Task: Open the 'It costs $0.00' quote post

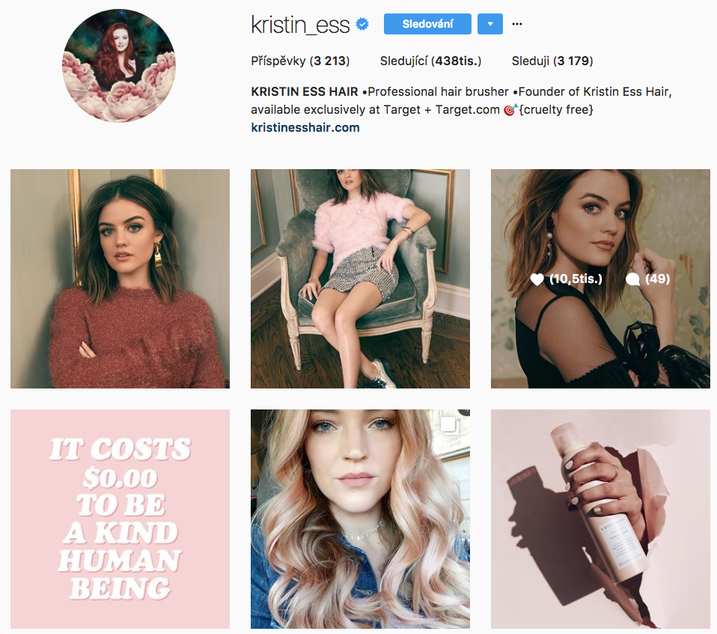Action: [120, 519]
